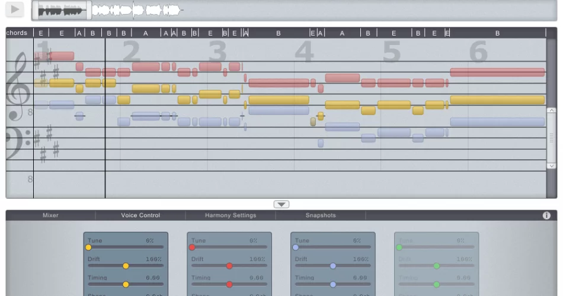Click the chords row label

pyautogui.click(x=17, y=33)
